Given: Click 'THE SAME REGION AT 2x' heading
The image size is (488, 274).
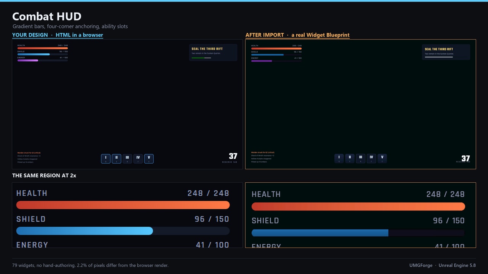Looking at the screenshot, I should (x=44, y=175).
